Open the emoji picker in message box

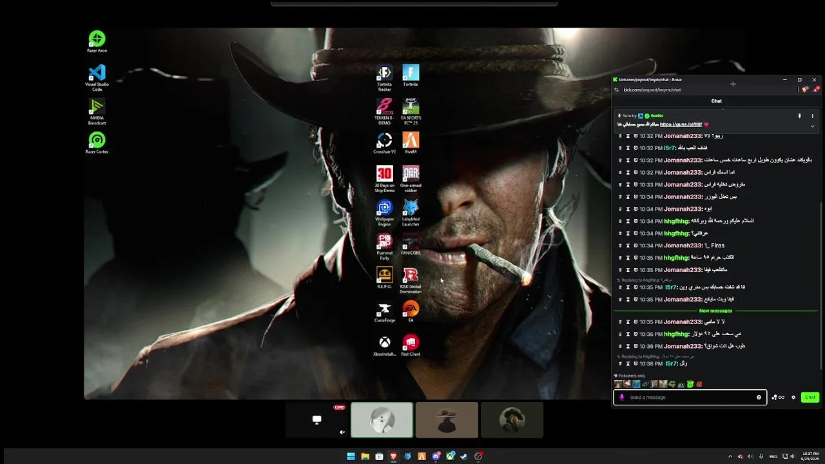[x=759, y=397]
